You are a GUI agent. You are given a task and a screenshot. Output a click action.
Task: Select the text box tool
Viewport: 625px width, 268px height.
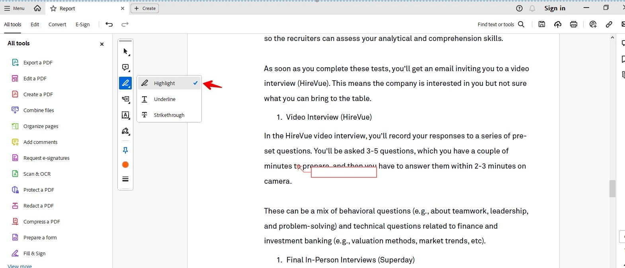[x=125, y=115]
